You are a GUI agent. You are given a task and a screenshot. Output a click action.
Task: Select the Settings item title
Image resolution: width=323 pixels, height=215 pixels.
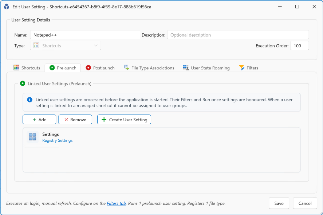[x=51, y=134]
